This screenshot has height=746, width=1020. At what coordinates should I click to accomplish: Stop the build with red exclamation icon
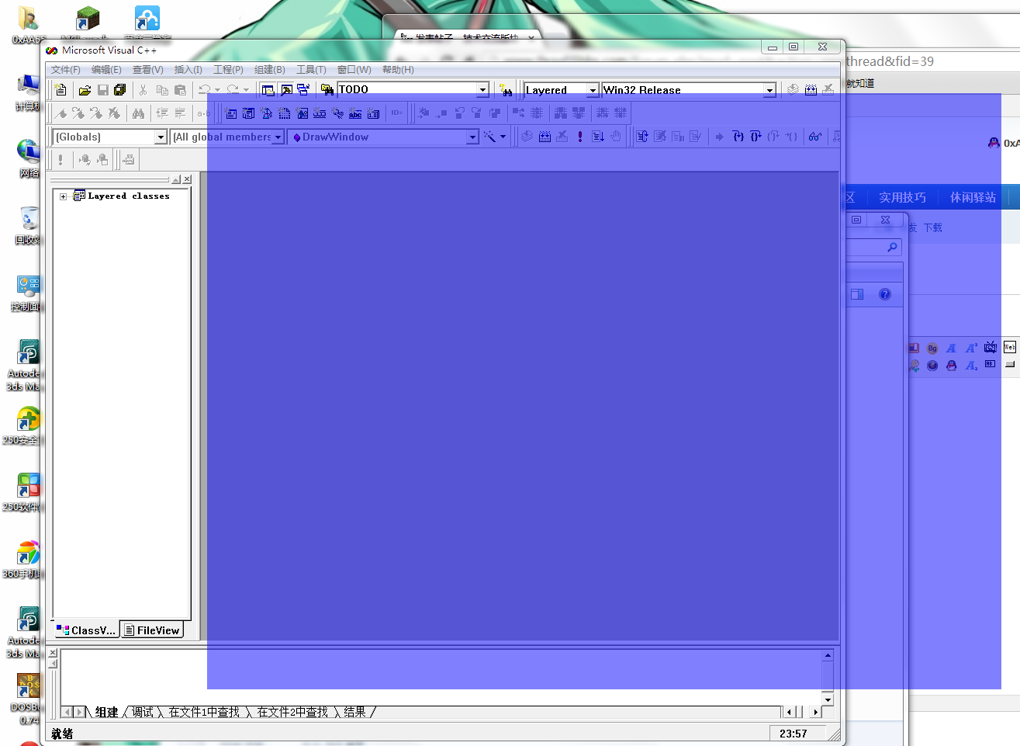coord(579,136)
